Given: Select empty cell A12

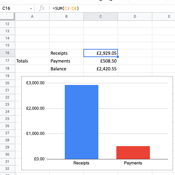Looking at the screenshot, I should (32, 24).
